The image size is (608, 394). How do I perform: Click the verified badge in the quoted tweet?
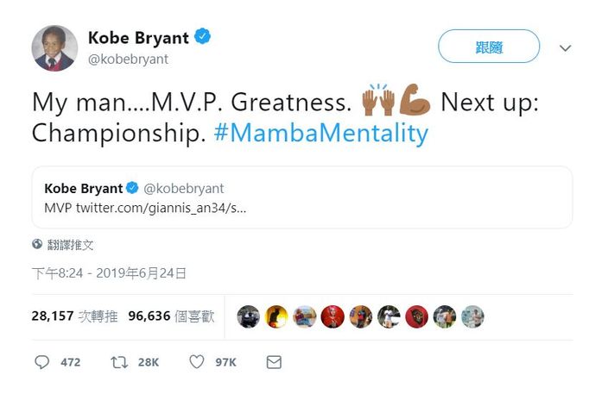[x=132, y=188]
